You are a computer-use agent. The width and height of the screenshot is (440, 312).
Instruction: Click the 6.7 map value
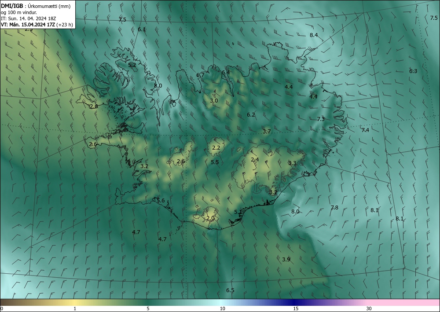[x=200, y=75]
